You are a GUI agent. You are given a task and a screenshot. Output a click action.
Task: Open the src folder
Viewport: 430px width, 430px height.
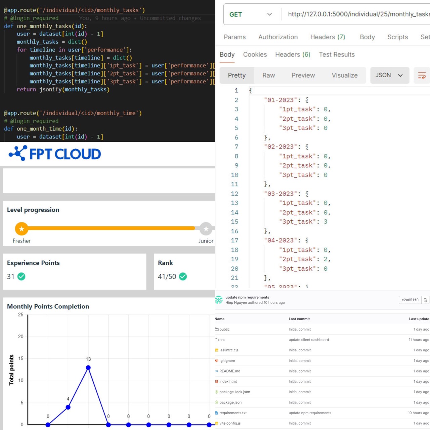tap(222, 340)
